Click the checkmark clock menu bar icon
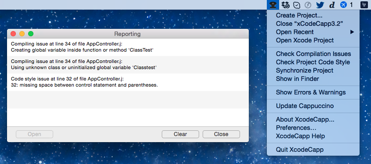The image size is (371, 164). pyautogui.click(x=297, y=5)
